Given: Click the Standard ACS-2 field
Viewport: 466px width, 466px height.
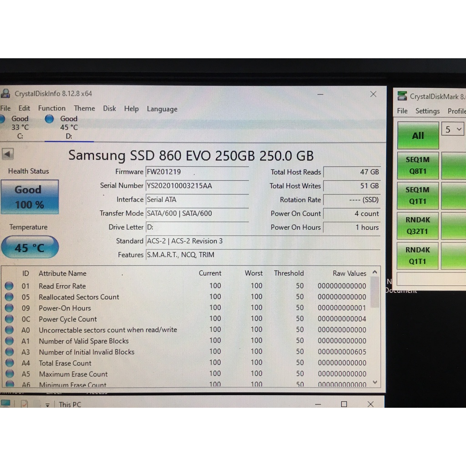Looking at the screenshot, I should pyautogui.click(x=263, y=241).
